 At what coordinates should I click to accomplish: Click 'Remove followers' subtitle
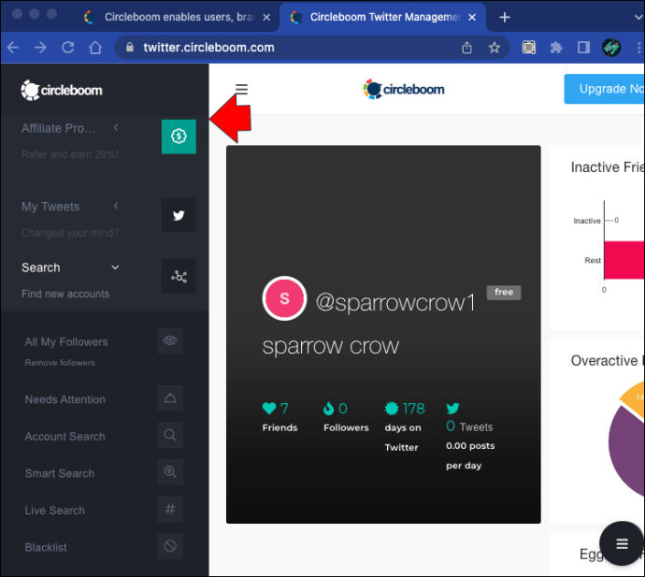click(60, 363)
